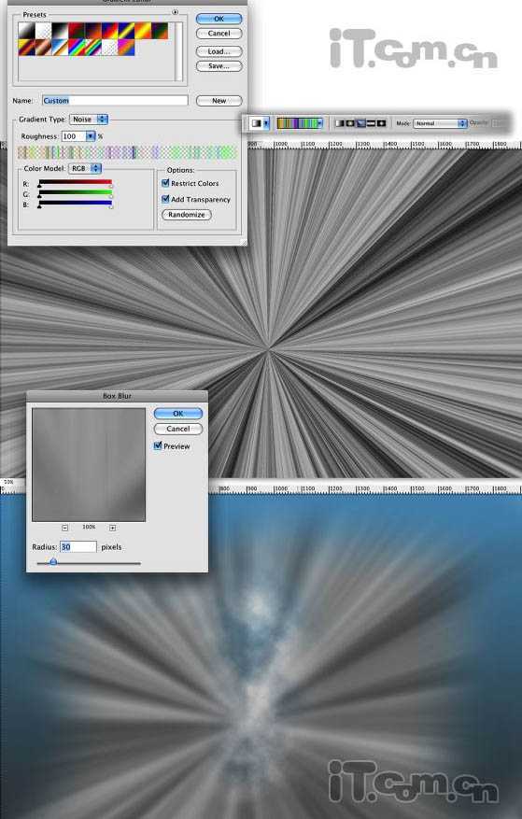The width and height of the screenshot is (522, 819).
Task: Choose the Blue, Yellow, Blue preset gradient
Action: [x=126, y=31]
